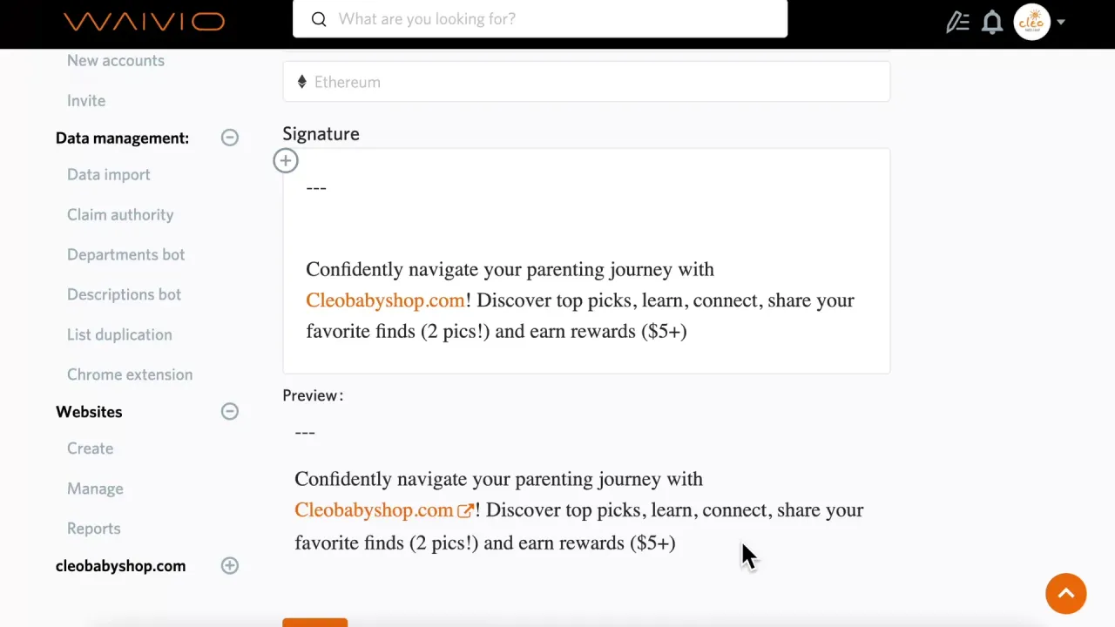
Task: Select Chrome extension menu item
Action: coord(130,374)
